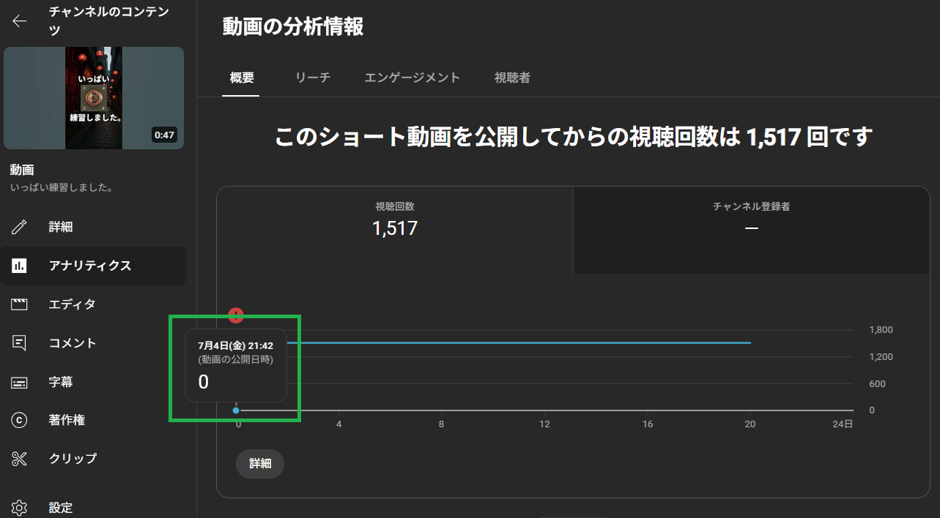
Task: Click the 1,200 y-axis label
Action: click(881, 357)
